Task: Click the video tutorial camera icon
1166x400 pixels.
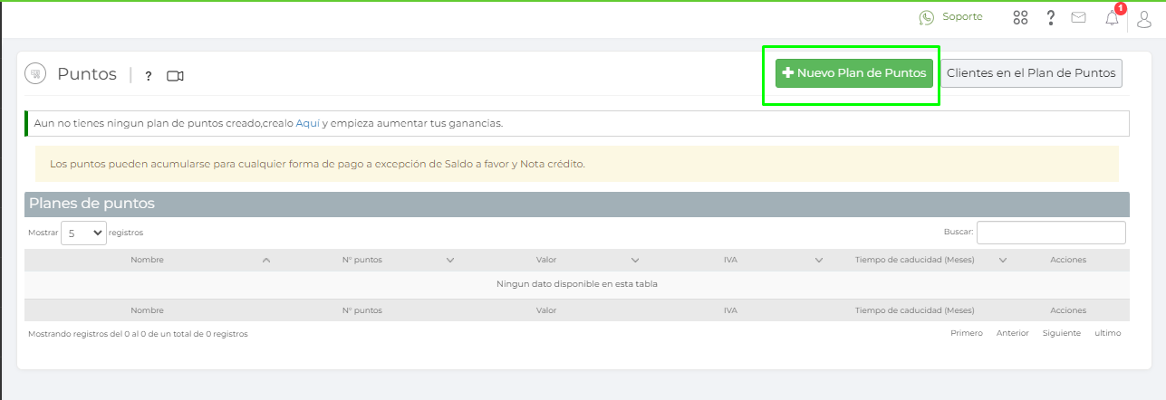Action: [x=176, y=76]
